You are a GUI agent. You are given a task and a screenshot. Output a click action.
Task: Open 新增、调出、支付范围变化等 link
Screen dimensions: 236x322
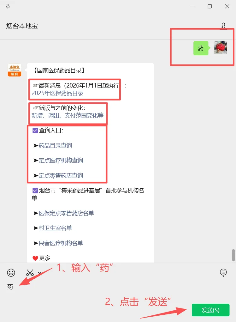coord(68,116)
